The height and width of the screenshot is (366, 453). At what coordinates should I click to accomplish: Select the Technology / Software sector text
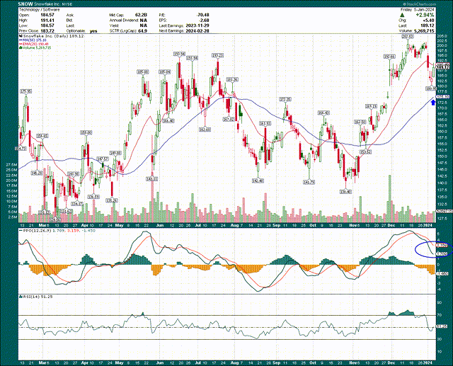click(40, 9)
